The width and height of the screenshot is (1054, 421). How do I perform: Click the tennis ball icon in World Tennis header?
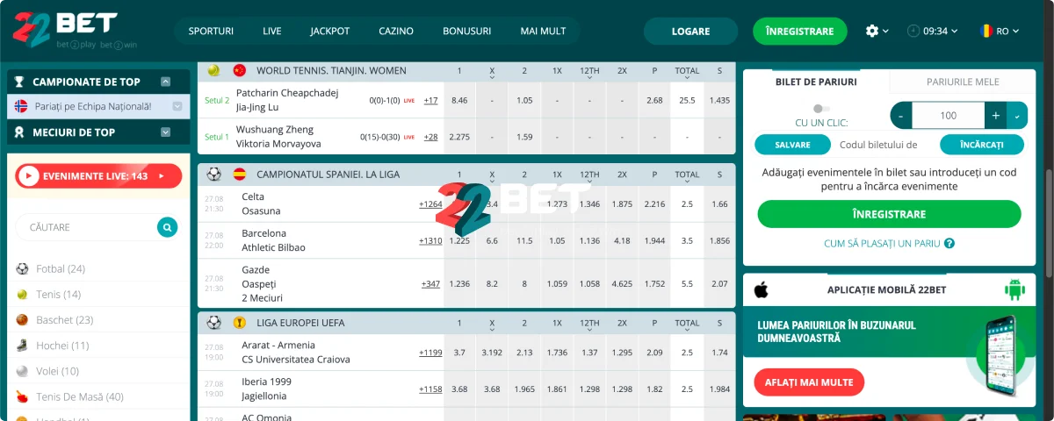(x=213, y=70)
